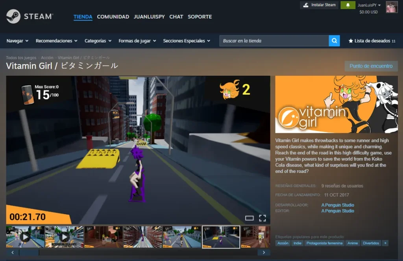Open developer link A Penguin Studio
This screenshot has height=261, width=403.
[x=338, y=205]
